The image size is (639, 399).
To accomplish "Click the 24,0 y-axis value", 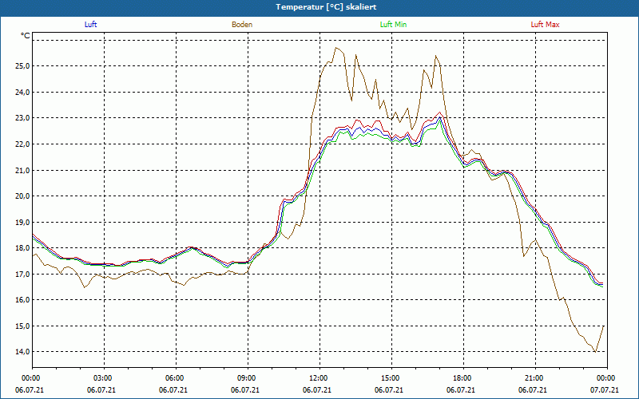I will (23, 92).
